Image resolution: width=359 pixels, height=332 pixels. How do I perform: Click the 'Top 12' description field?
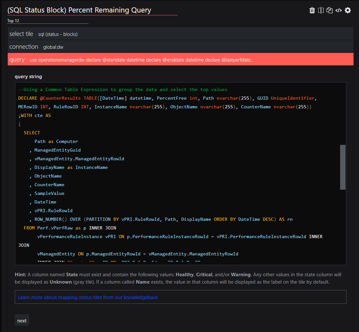pos(47,21)
